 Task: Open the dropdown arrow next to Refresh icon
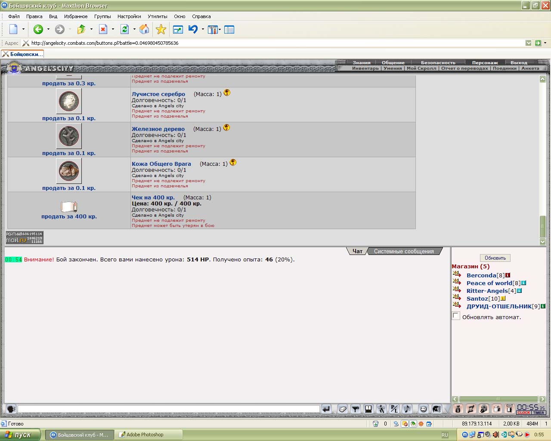[134, 29]
